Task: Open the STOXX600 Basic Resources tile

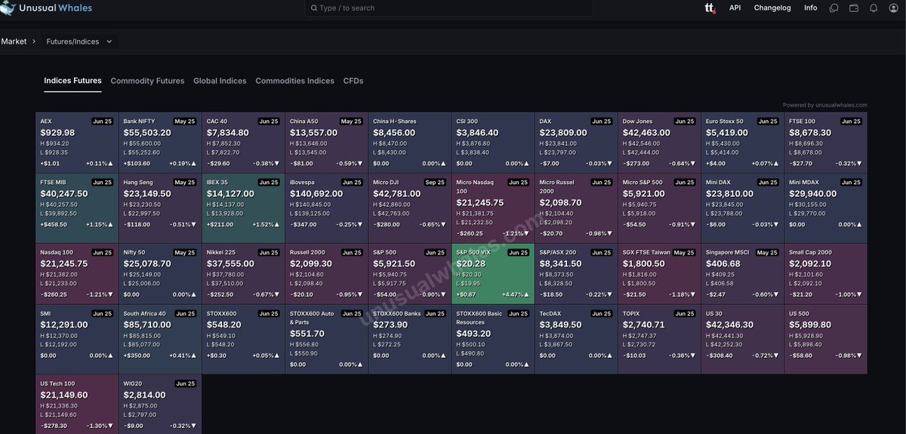Action: coord(493,340)
